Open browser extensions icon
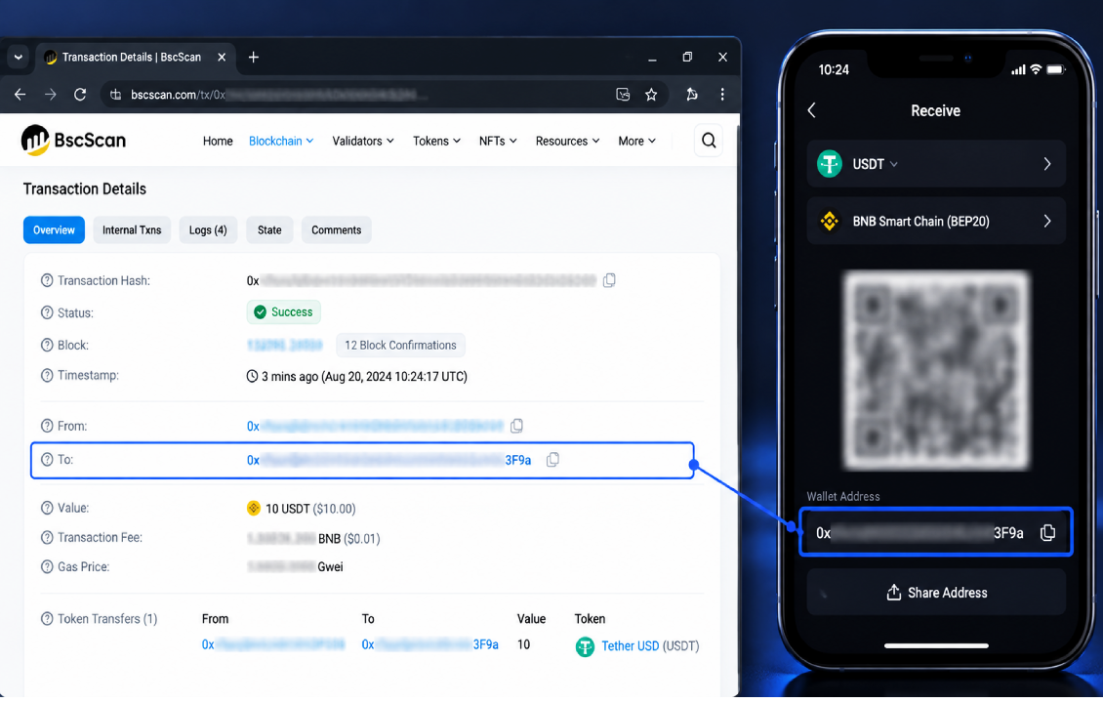1103x703 pixels. click(x=691, y=95)
